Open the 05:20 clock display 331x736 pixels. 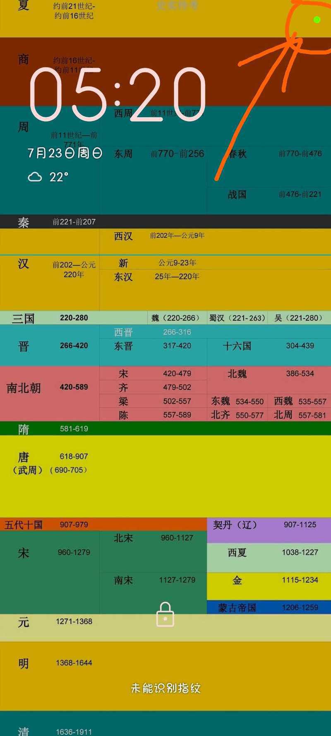pos(118,94)
